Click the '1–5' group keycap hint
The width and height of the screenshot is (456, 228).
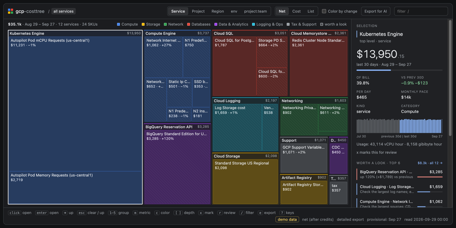(x=112, y=213)
